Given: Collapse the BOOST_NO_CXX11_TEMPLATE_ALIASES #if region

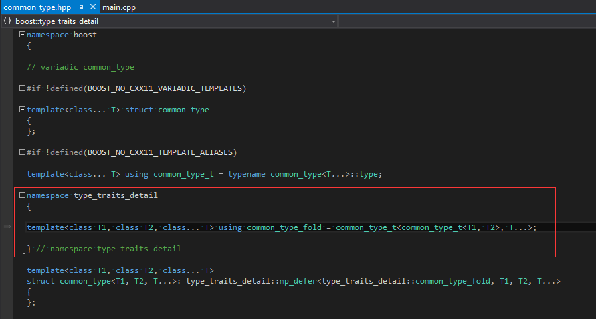Looking at the screenshot, I should click(x=23, y=152).
